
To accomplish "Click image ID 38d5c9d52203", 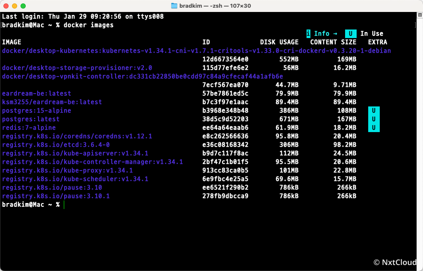I will coord(225,119).
